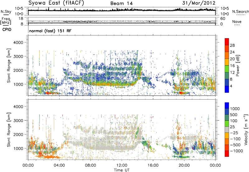The image size is (249, 172).
Task: Click the '-1000' tick on velocity scale
Action: [x=237, y=151]
